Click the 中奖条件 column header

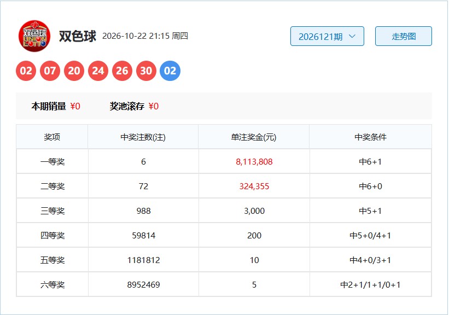click(371, 137)
